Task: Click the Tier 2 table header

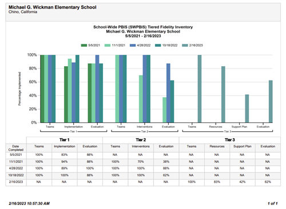Action: pyautogui.click(x=141, y=140)
